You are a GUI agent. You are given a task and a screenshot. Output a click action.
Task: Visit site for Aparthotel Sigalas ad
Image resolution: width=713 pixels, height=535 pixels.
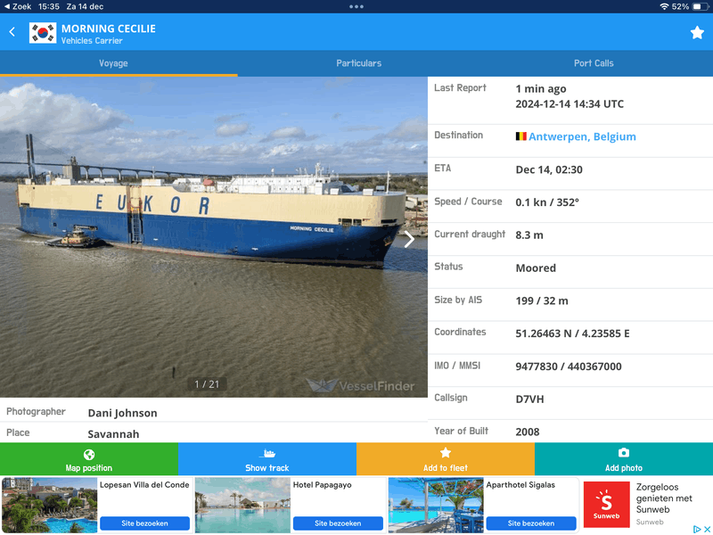point(531,523)
